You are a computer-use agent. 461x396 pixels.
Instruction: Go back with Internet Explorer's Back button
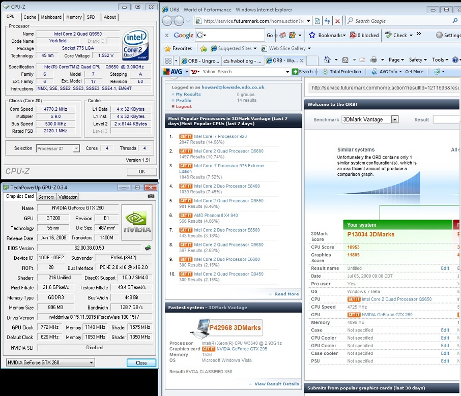point(167,21)
